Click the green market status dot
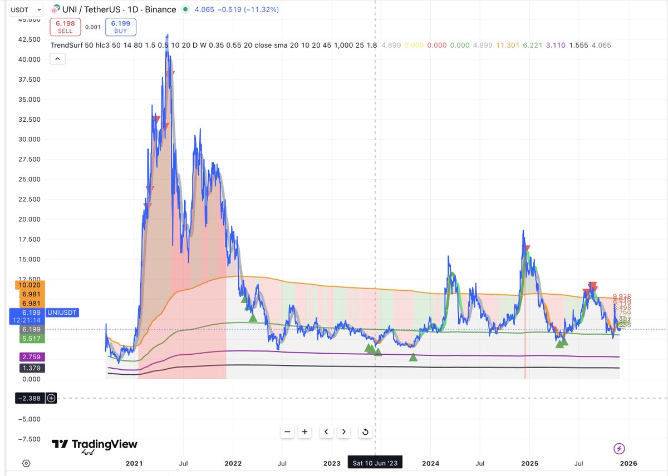The height and width of the screenshot is (476, 668). point(185,9)
